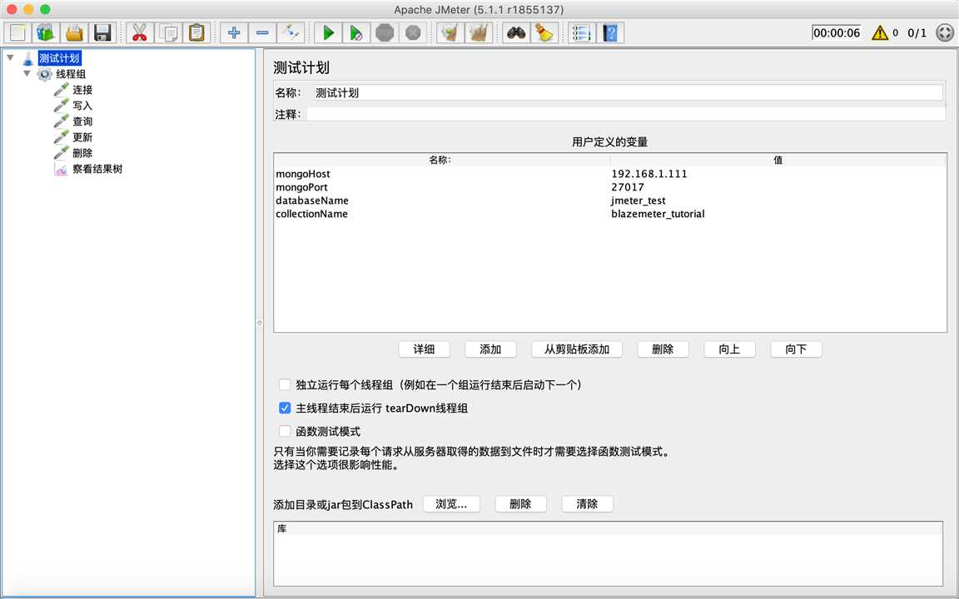
Task: Open 察看结果树 listener in tree
Action: tap(97, 170)
